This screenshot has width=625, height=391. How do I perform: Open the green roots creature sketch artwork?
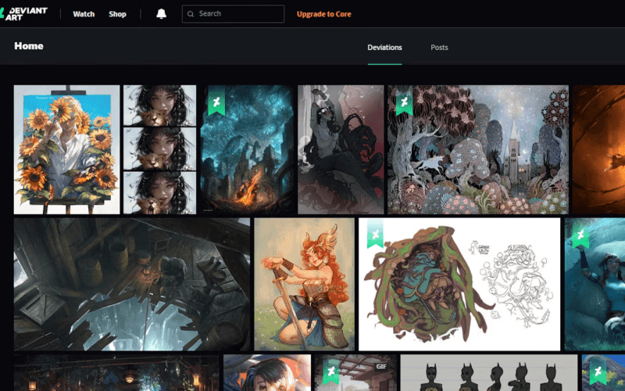[459, 284]
